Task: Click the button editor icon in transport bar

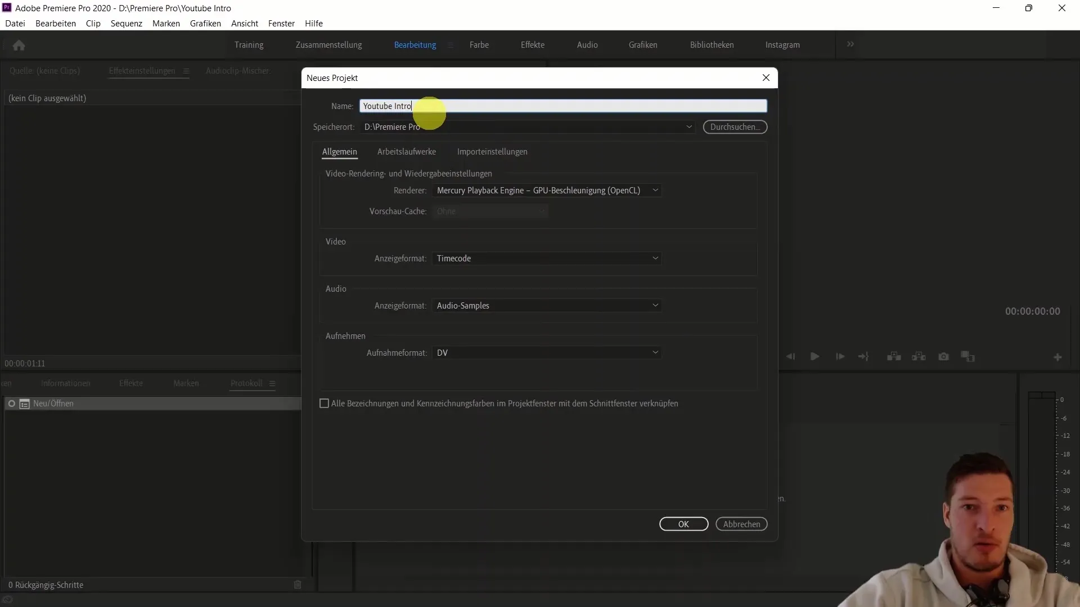Action: tap(1057, 356)
